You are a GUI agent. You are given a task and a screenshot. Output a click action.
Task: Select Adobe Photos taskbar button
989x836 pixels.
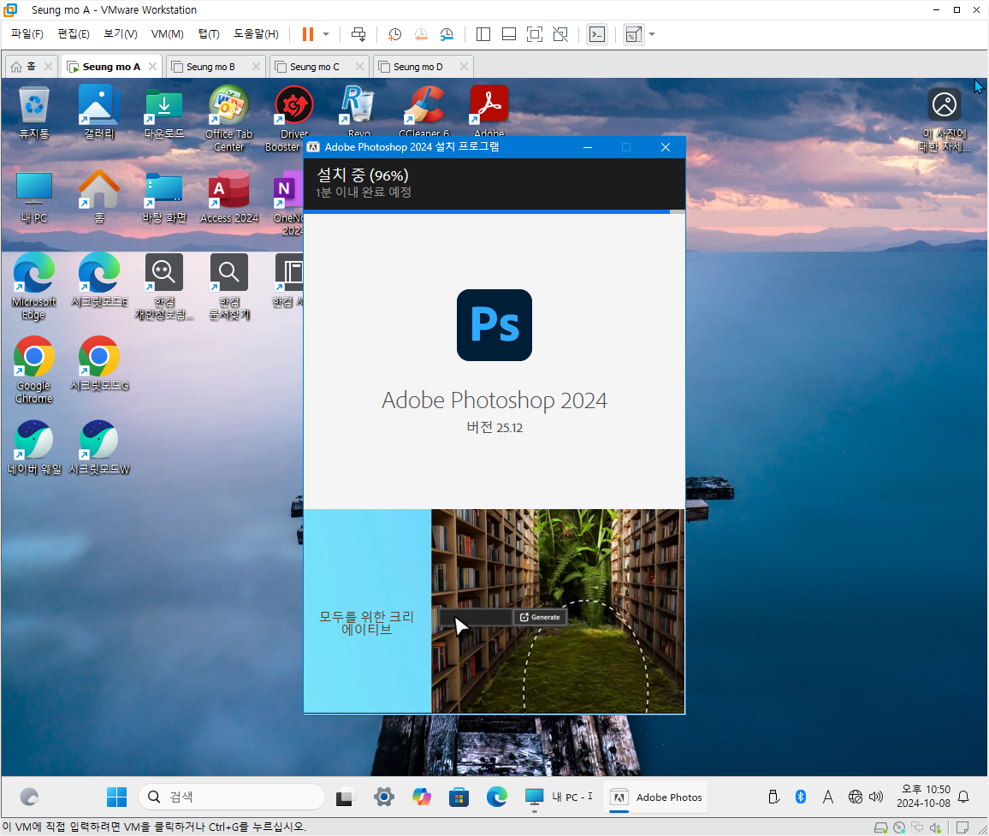[x=656, y=797]
